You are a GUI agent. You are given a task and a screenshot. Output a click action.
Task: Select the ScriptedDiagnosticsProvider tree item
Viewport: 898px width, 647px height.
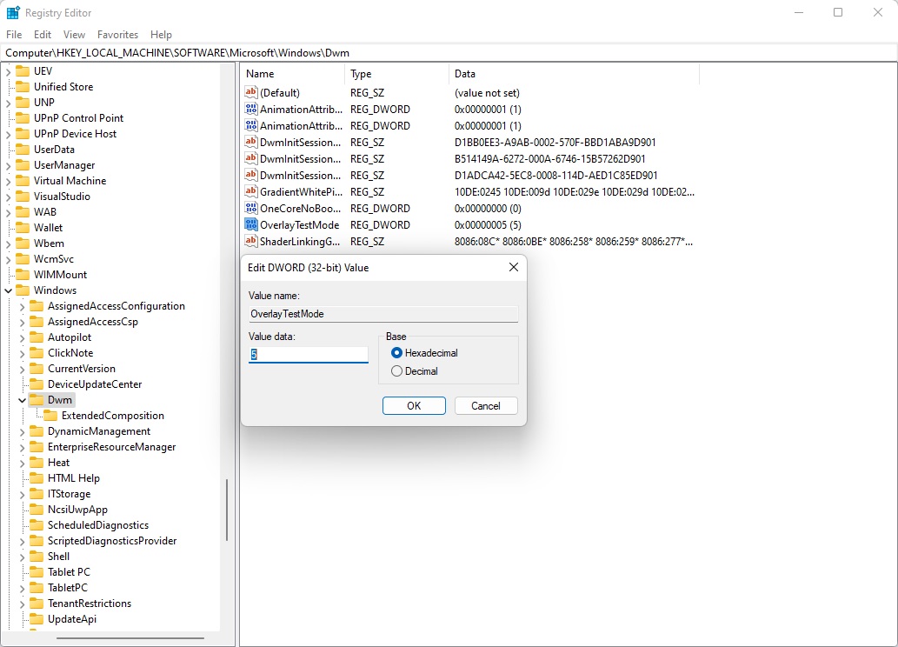point(112,541)
